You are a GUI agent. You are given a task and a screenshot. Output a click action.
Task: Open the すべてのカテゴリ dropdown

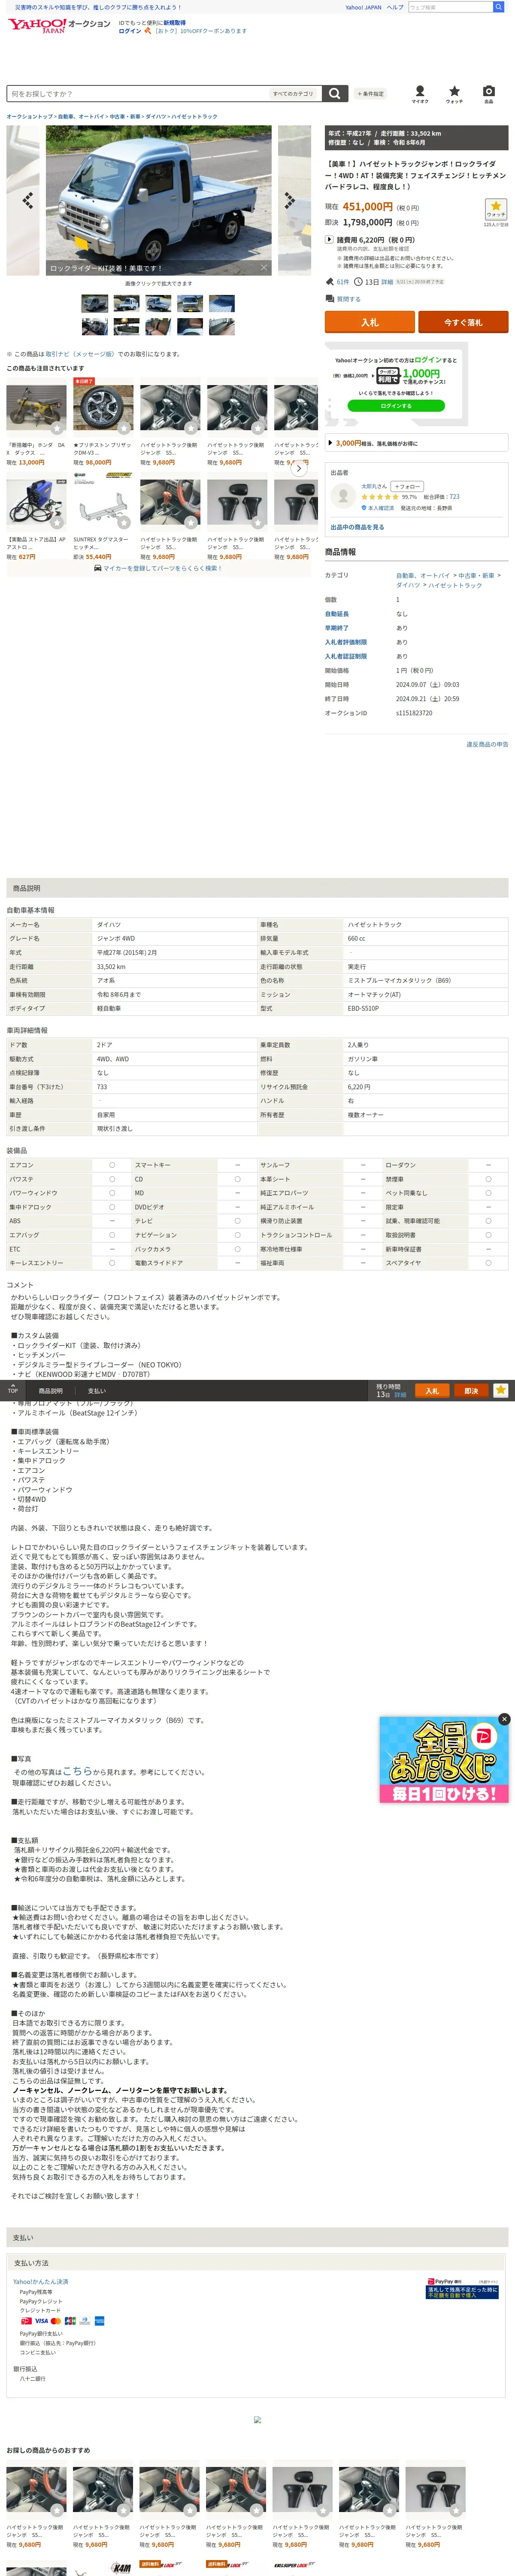point(293,93)
